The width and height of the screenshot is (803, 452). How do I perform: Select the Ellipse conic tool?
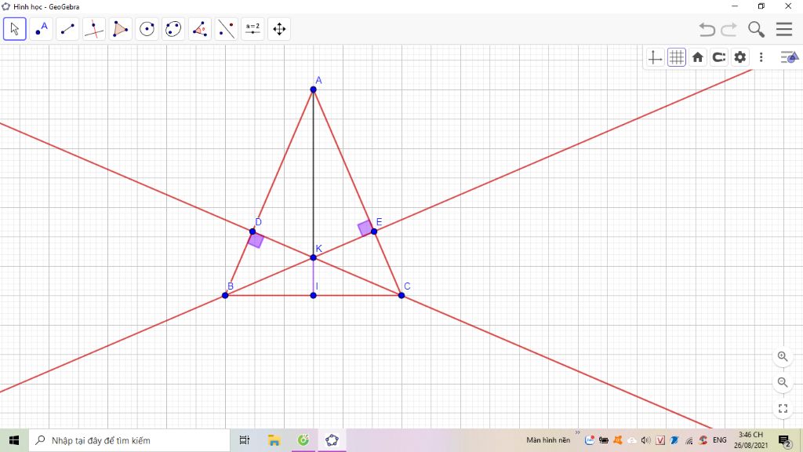(x=173, y=29)
